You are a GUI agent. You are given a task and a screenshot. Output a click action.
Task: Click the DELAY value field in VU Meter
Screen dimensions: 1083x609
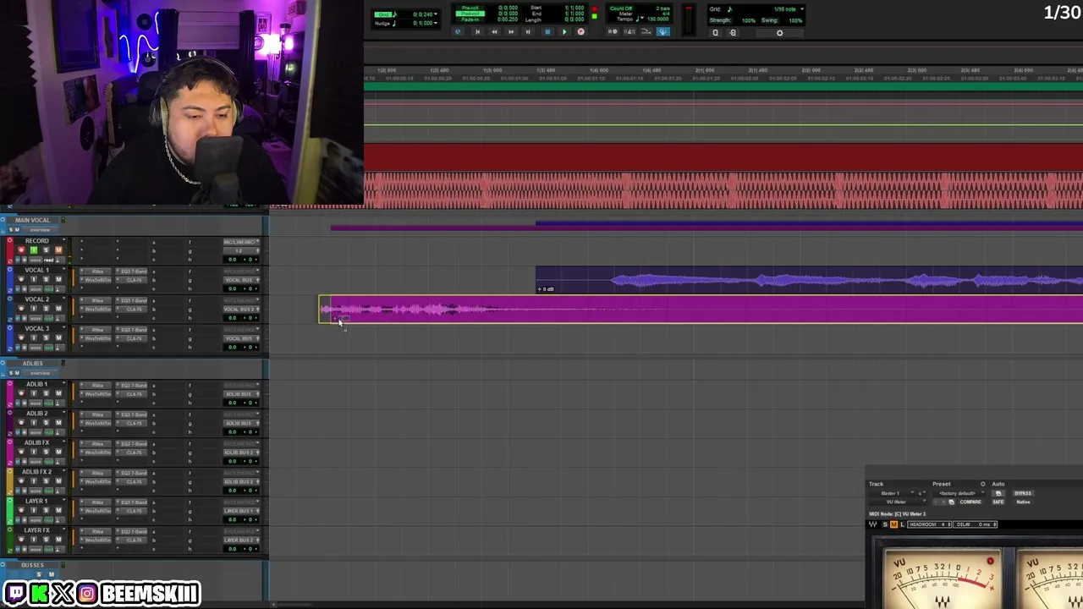click(x=975, y=524)
